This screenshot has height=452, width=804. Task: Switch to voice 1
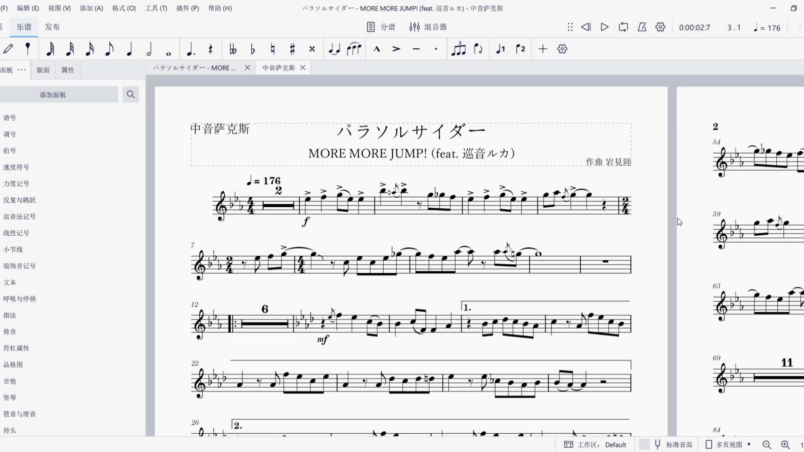[500, 49]
